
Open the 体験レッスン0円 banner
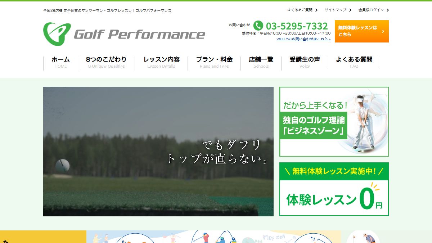tap(334, 189)
